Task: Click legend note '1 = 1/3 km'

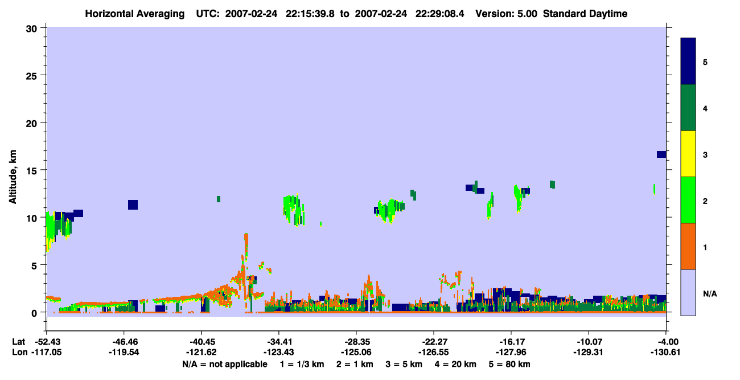Action: click(303, 364)
